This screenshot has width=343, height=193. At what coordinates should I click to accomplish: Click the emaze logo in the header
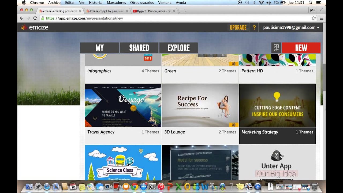click(x=35, y=27)
